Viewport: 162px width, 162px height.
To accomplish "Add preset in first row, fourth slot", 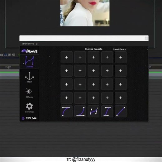I will (107, 57).
